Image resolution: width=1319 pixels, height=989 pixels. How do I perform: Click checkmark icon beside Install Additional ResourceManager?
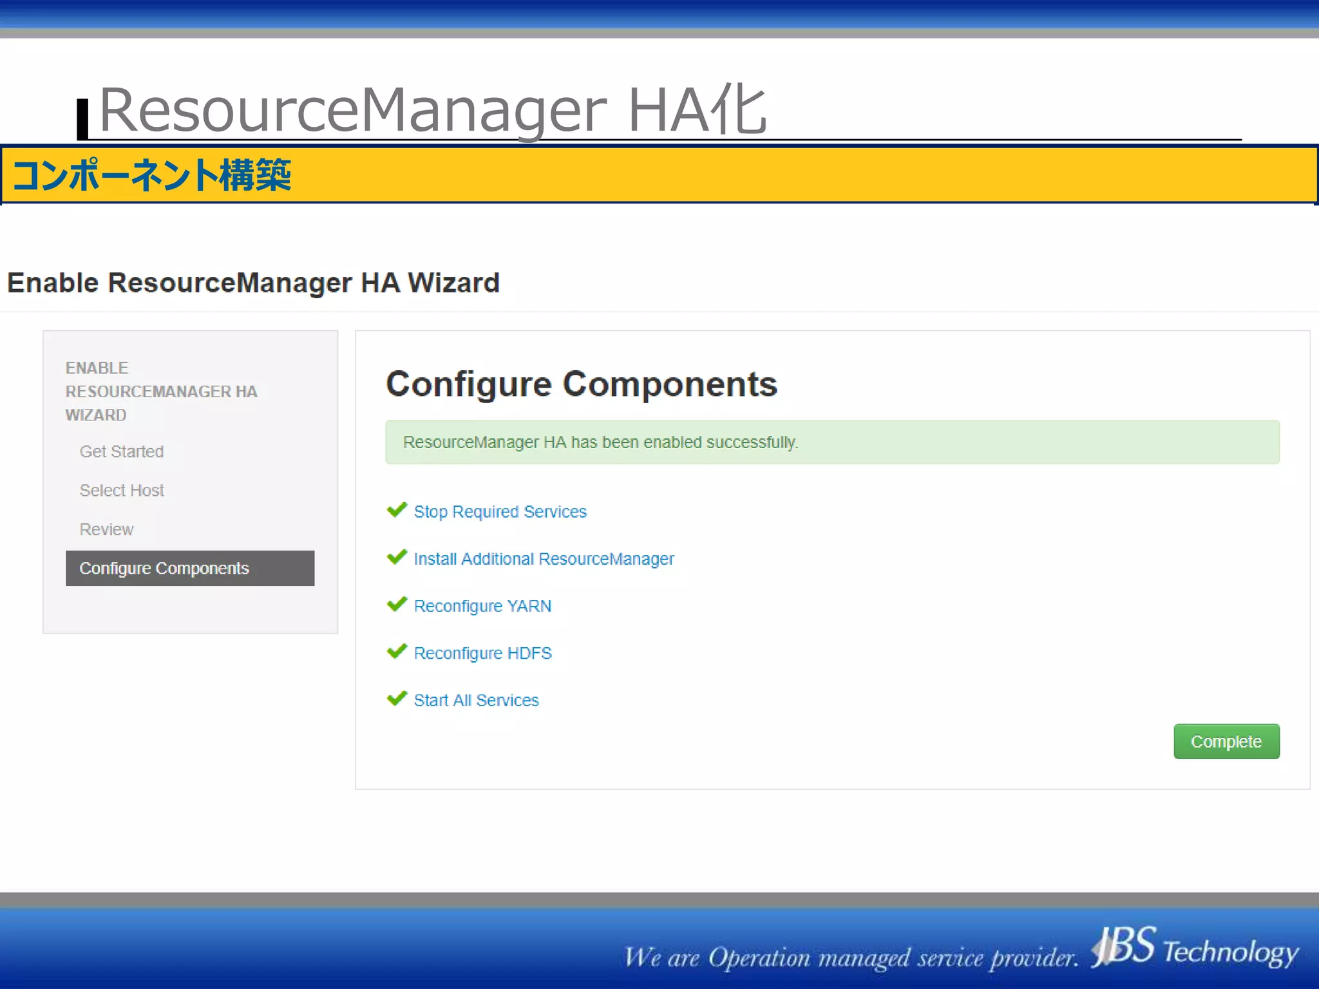click(397, 557)
